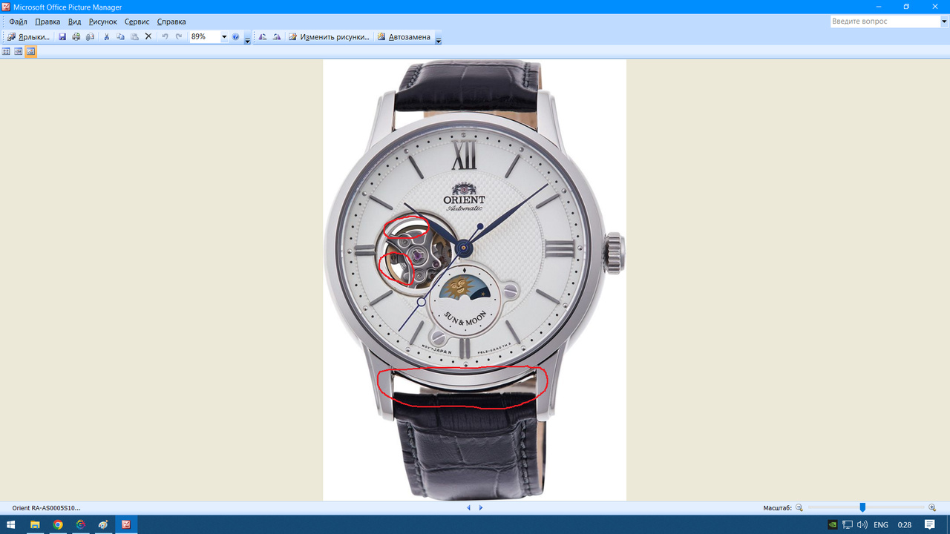
Task: Click the blue Help question icon
Action: coord(235,36)
